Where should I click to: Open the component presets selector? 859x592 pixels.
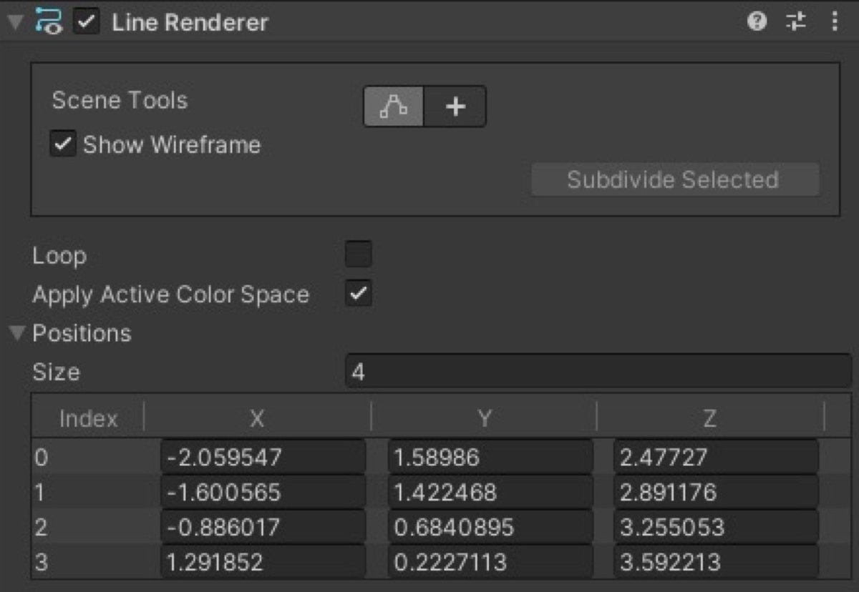(x=795, y=22)
